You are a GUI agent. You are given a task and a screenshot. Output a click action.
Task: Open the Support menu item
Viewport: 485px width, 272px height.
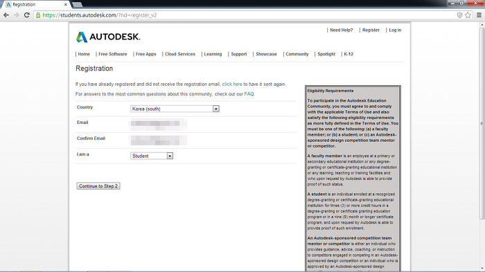pos(239,54)
